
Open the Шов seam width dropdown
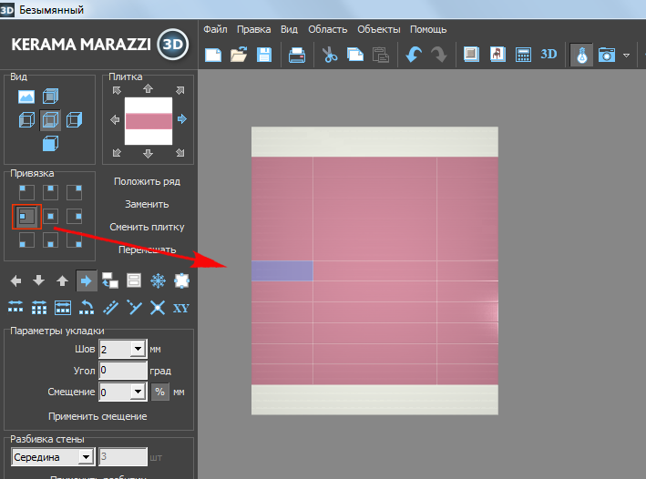138,349
